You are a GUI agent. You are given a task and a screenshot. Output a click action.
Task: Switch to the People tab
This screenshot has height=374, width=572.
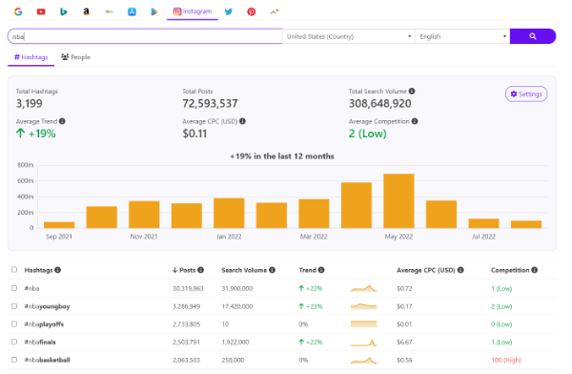[x=75, y=57]
